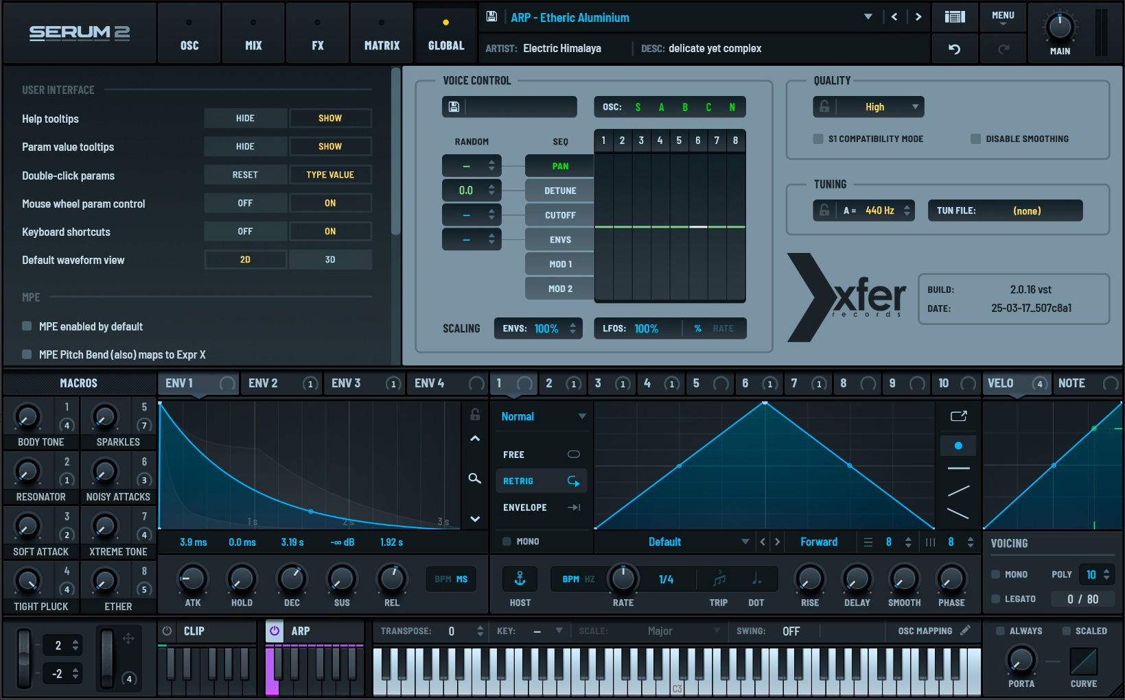Screen dimensions: 1125x700
Task: Click the undo arrow icon
Action: coord(954,49)
